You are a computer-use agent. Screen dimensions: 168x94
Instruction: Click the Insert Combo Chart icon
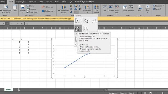pos(80,9)
